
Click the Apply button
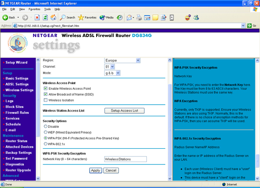click(x=96, y=170)
